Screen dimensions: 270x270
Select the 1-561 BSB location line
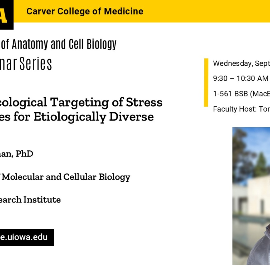(x=242, y=94)
